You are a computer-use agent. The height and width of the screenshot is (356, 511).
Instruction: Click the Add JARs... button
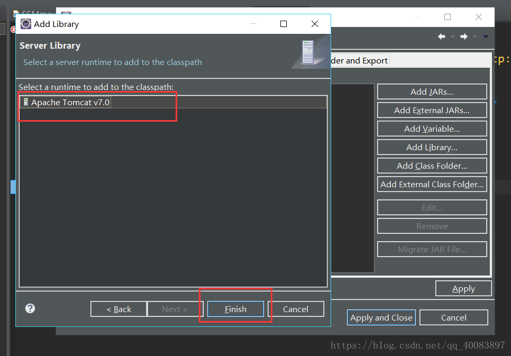432,92
